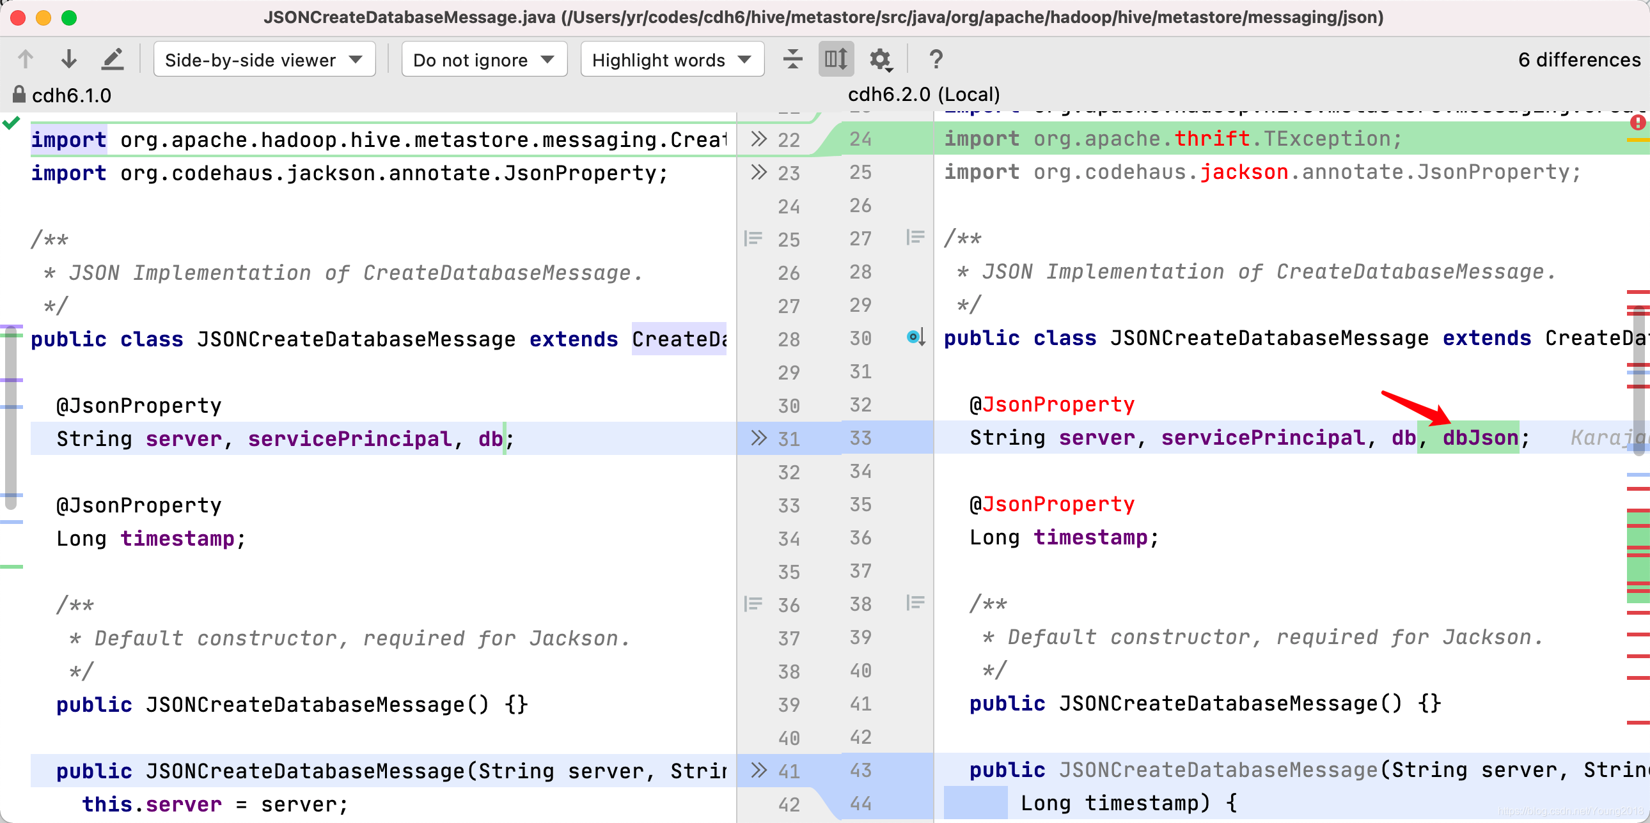
Task: Click collapse unchanged fragments icon
Action: pos(792,59)
